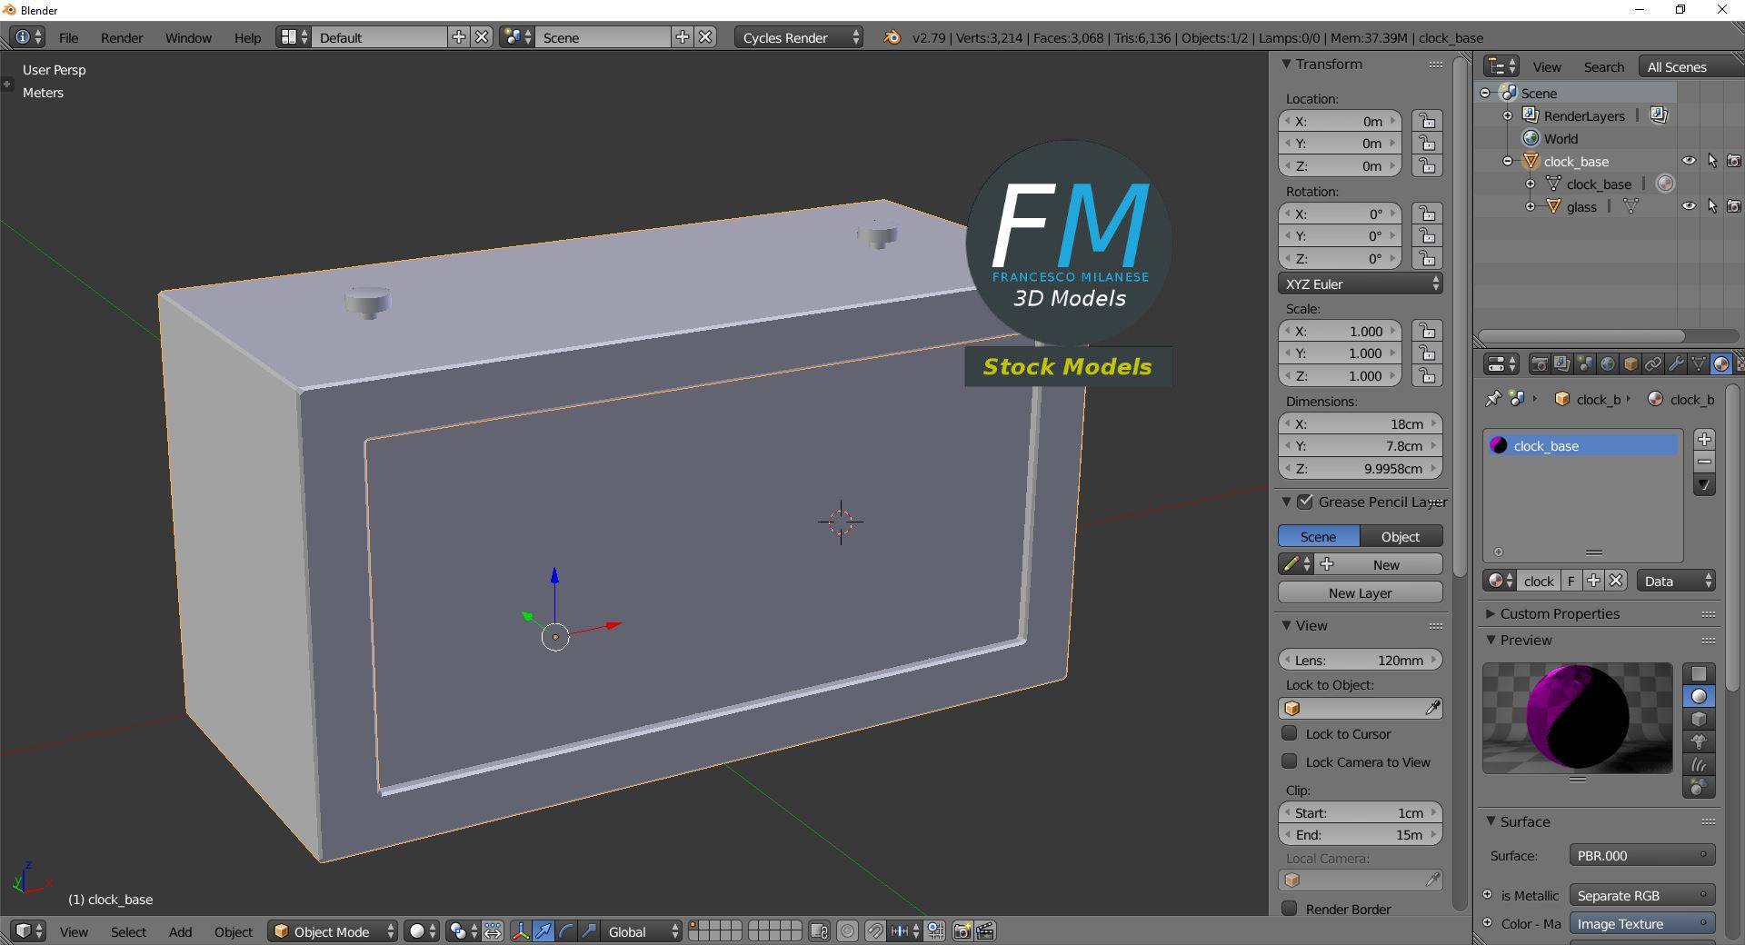Screen dimensions: 1745x945
Task: Open the Render Layers properties tab
Action: pos(1561,364)
